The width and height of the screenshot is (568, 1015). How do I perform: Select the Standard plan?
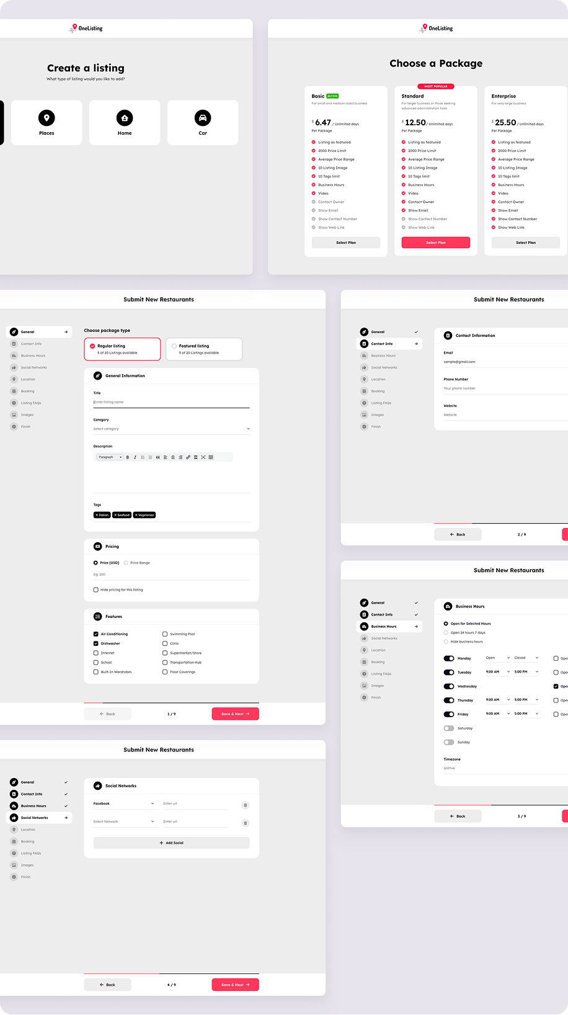pyautogui.click(x=436, y=243)
